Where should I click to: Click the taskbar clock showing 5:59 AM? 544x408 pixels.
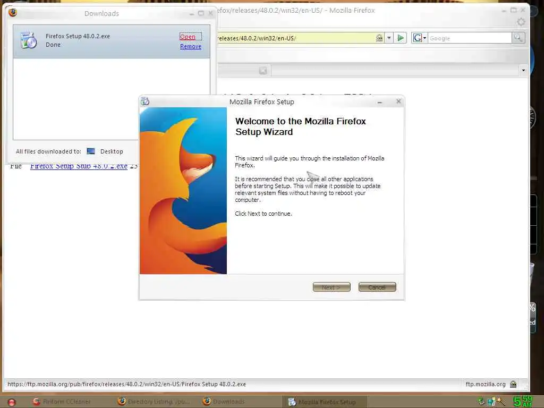(x=523, y=402)
